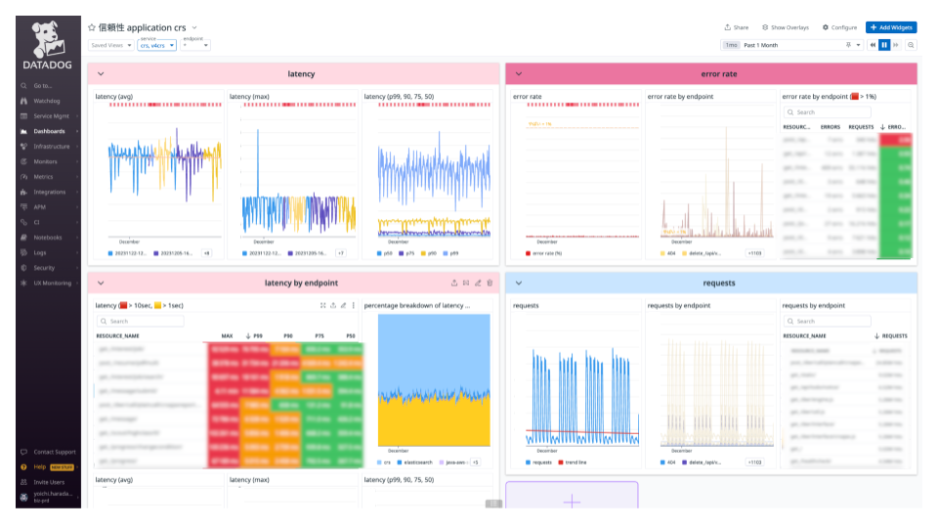Delete the latency by endpoint group via trash icon
Viewport: 938px width, 528px height.
click(490, 283)
